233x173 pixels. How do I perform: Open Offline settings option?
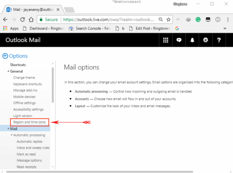tap(24, 103)
